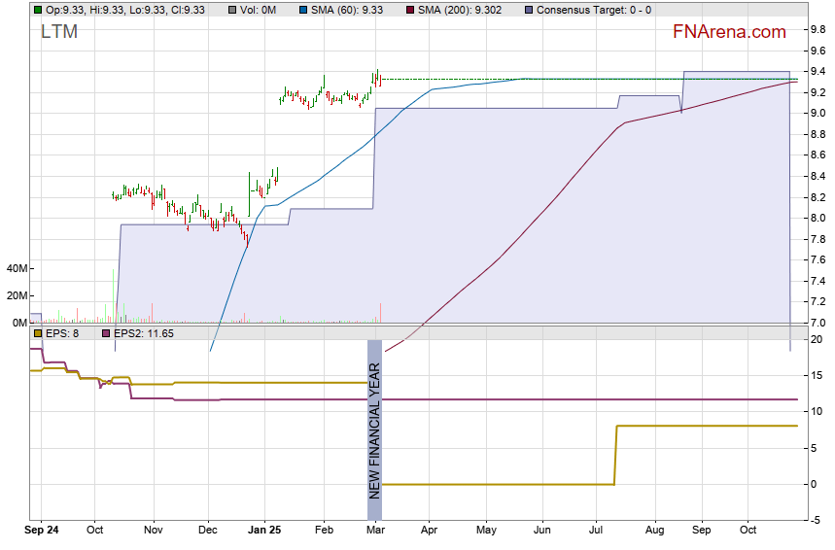The height and width of the screenshot is (550, 835).
Task: Click the 7.0 price axis label
Action: pyautogui.click(x=818, y=323)
